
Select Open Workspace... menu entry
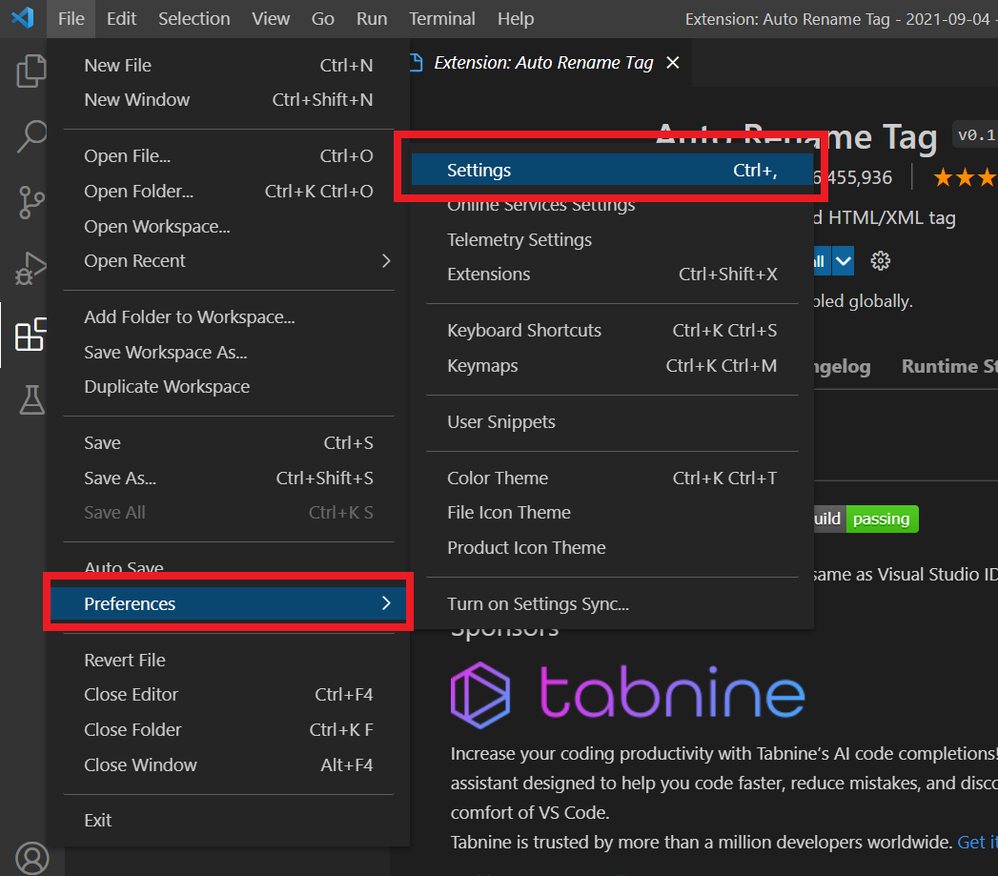coord(229,227)
